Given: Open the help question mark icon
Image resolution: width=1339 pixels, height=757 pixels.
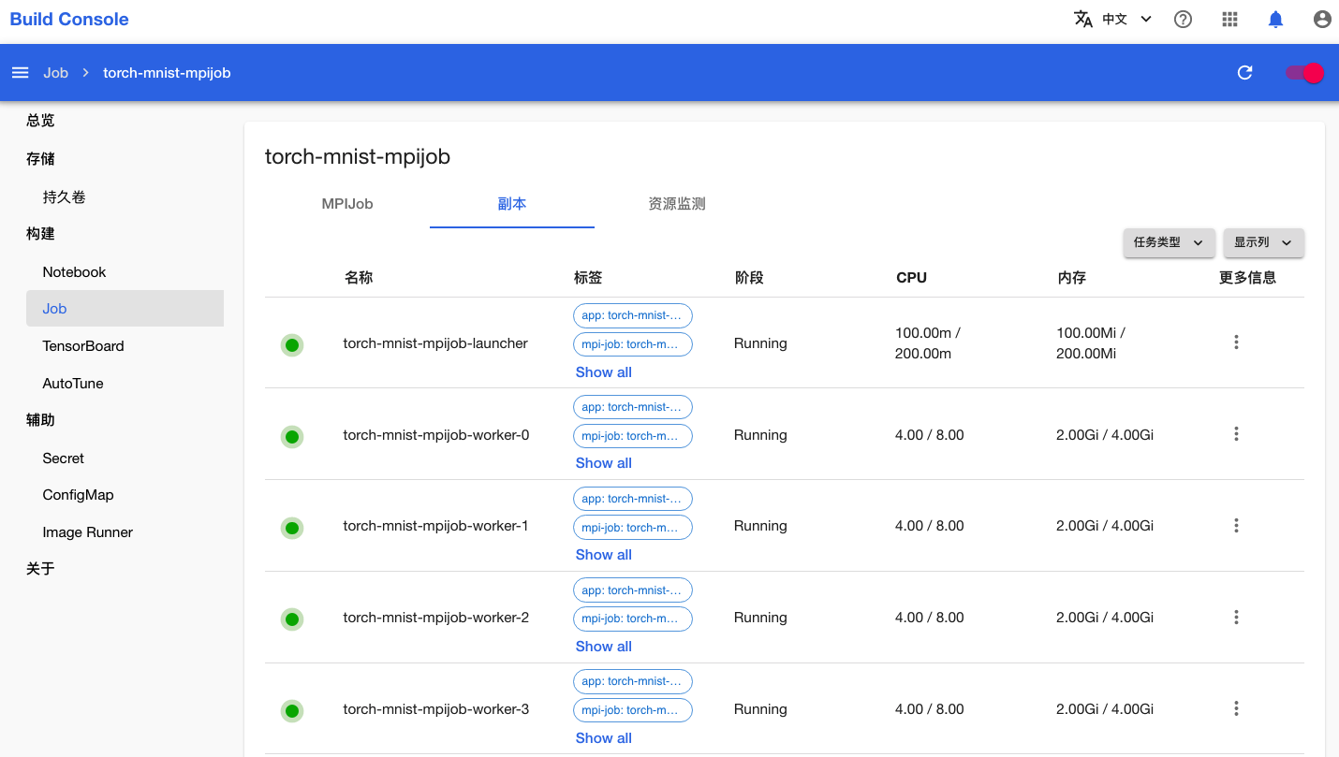Looking at the screenshot, I should tap(1184, 19).
